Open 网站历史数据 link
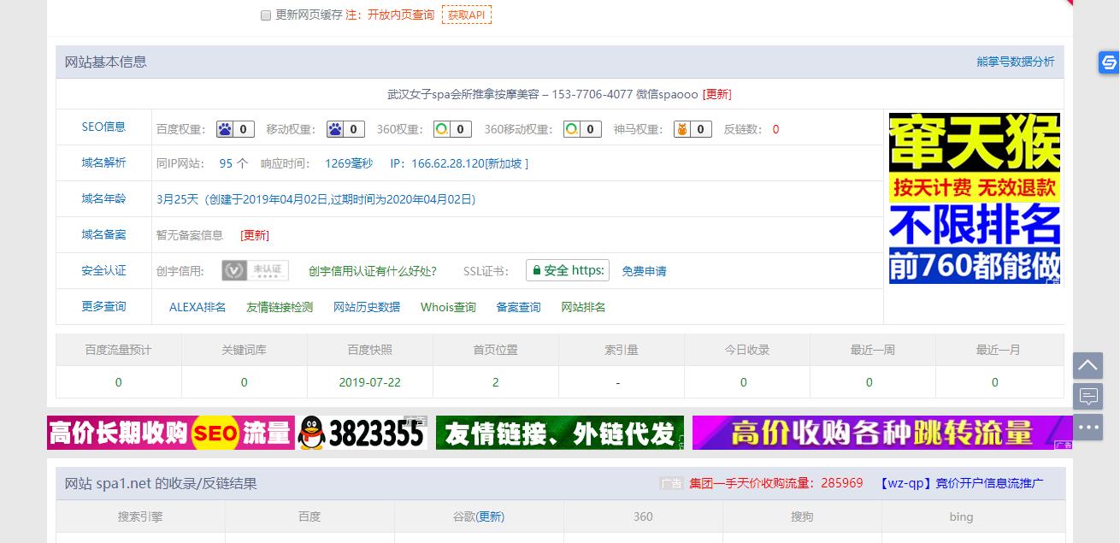The height and width of the screenshot is (543, 1120). 367,307
